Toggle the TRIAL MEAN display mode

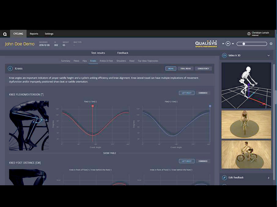186,68
